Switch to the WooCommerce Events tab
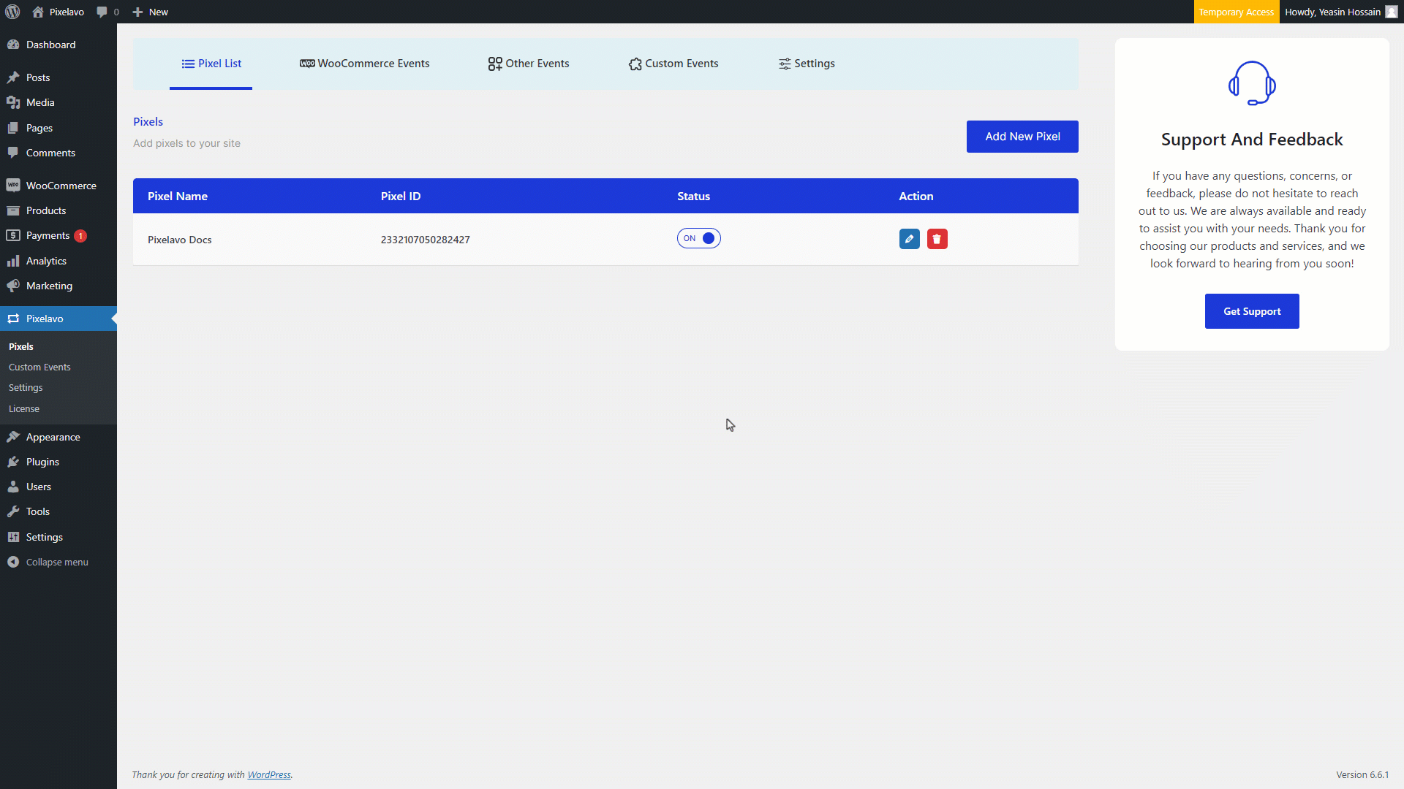1404x789 pixels. pos(365,64)
